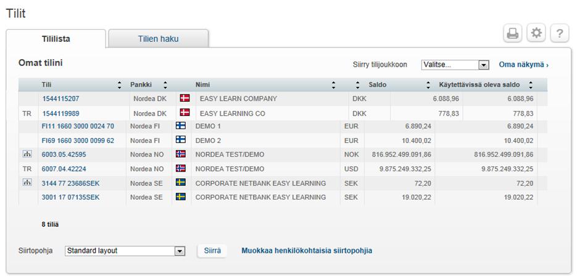Sort by the currency column arrows
This screenshot has height=280, width=577.
(358, 85)
